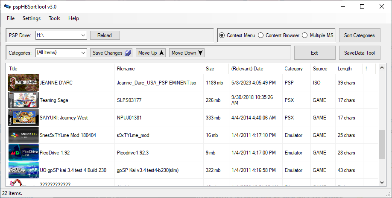Select the Tearring Saga cover icon
Screen dimensions: 392x198
(23, 100)
